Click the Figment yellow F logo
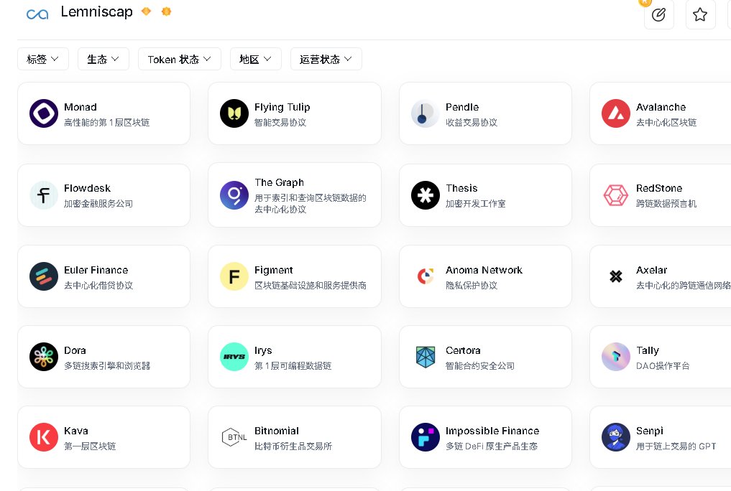Viewport: 731px width, 491px height. (234, 276)
